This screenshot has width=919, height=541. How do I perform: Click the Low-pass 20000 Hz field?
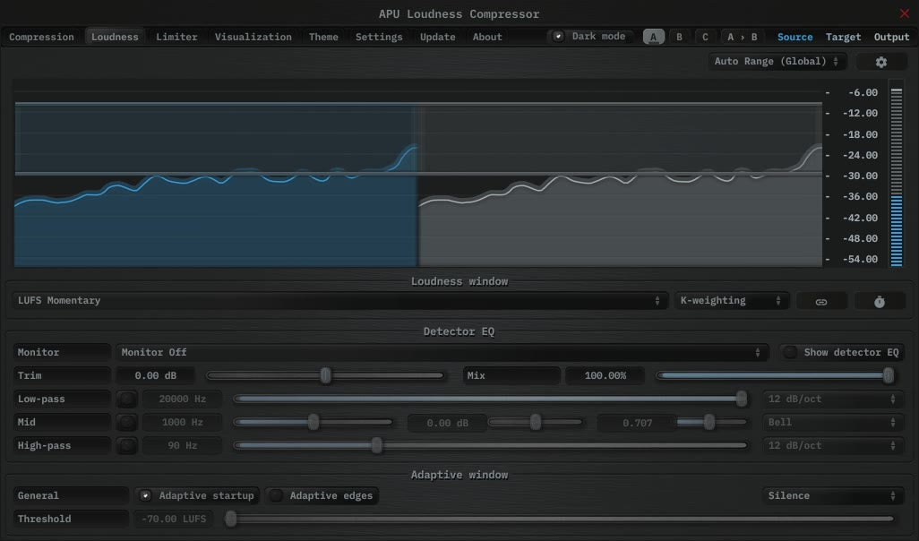click(x=182, y=399)
